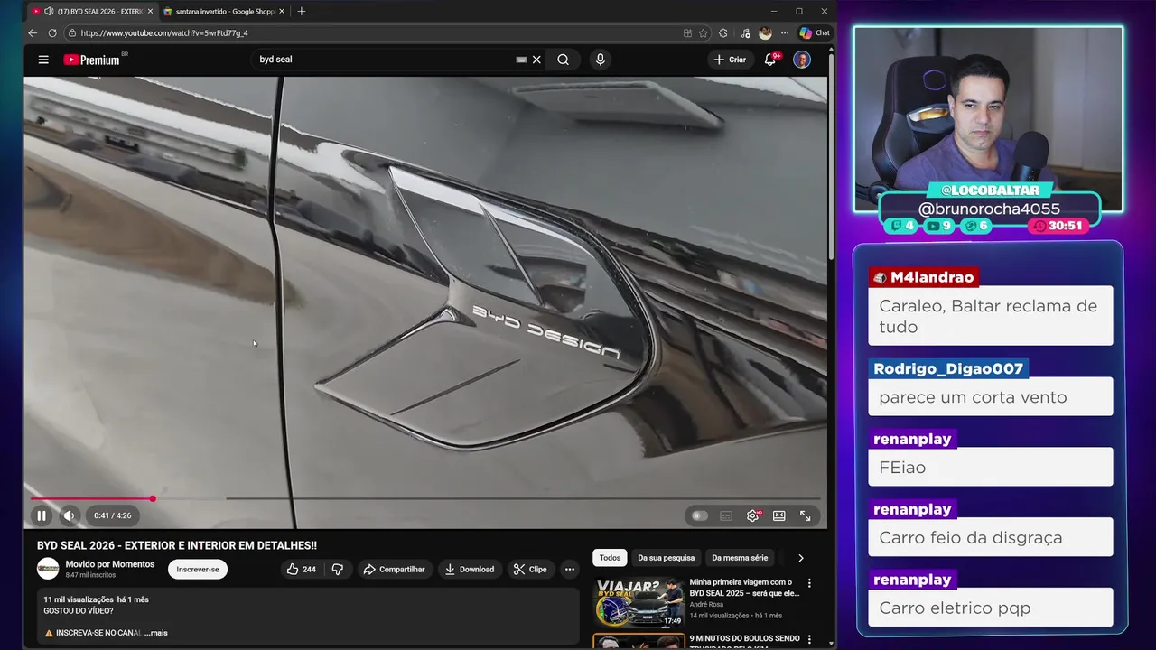Open Copilot Chat button
The height and width of the screenshot is (650, 1156).
point(815,33)
